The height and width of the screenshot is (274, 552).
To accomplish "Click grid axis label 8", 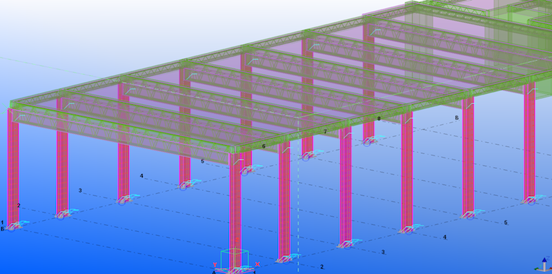I will point(379,119).
